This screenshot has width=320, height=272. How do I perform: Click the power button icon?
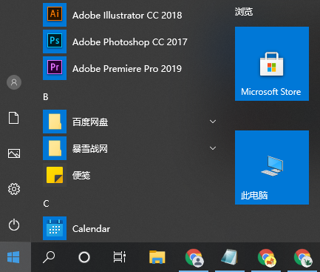click(14, 225)
